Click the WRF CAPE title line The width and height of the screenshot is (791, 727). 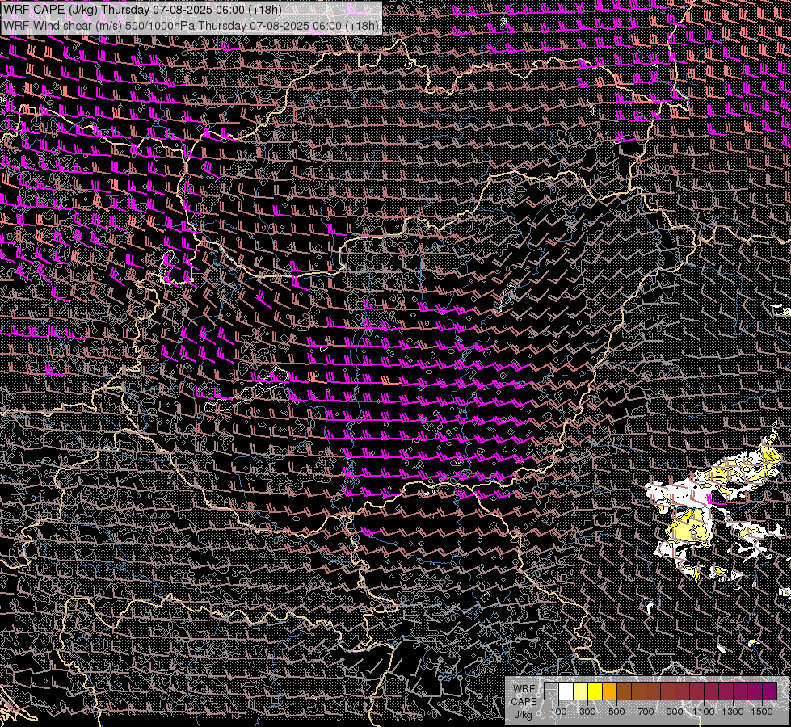coord(142,10)
